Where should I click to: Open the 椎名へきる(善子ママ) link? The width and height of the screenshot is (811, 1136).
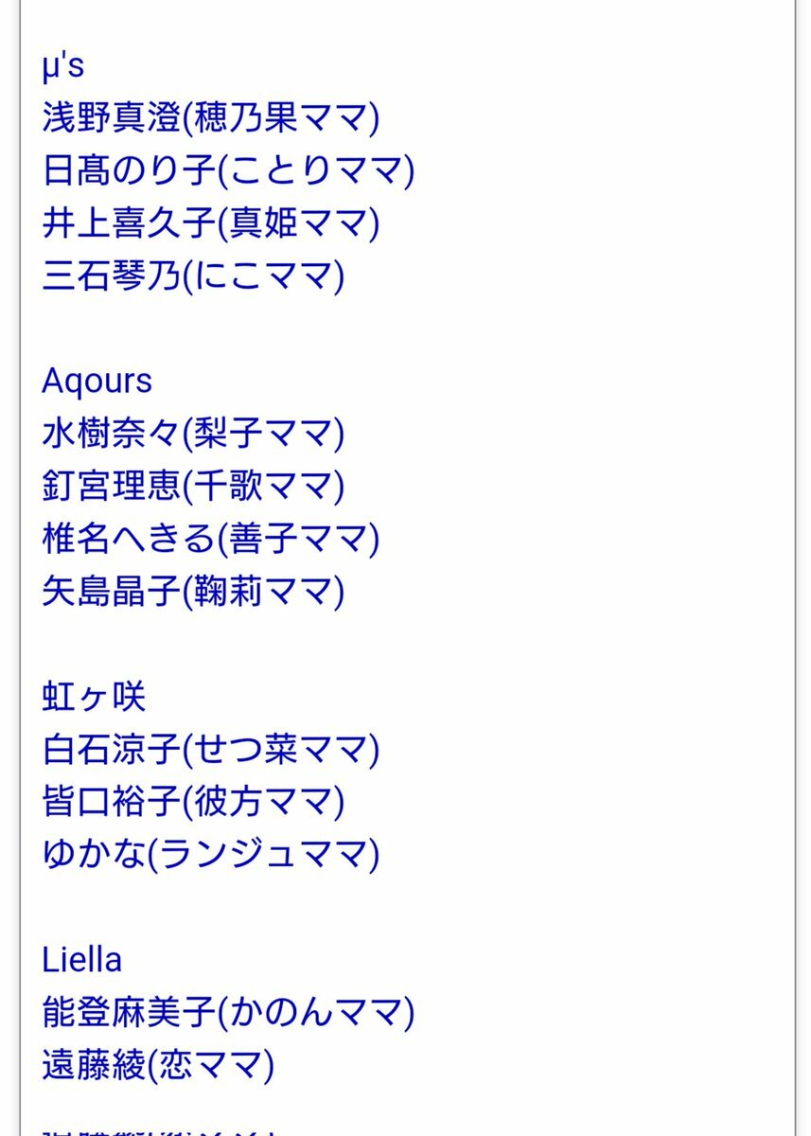(x=211, y=540)
